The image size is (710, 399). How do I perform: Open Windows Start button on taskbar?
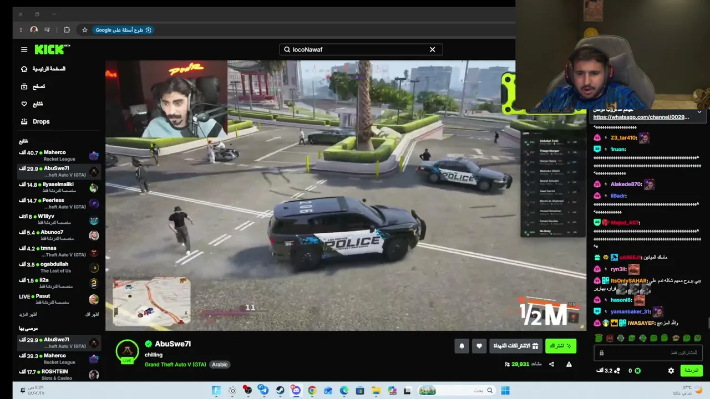(x=505, y=391)
